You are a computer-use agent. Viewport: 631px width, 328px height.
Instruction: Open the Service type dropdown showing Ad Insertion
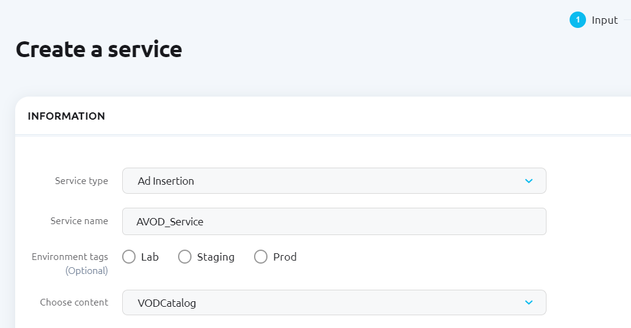(x=334, y=181)
